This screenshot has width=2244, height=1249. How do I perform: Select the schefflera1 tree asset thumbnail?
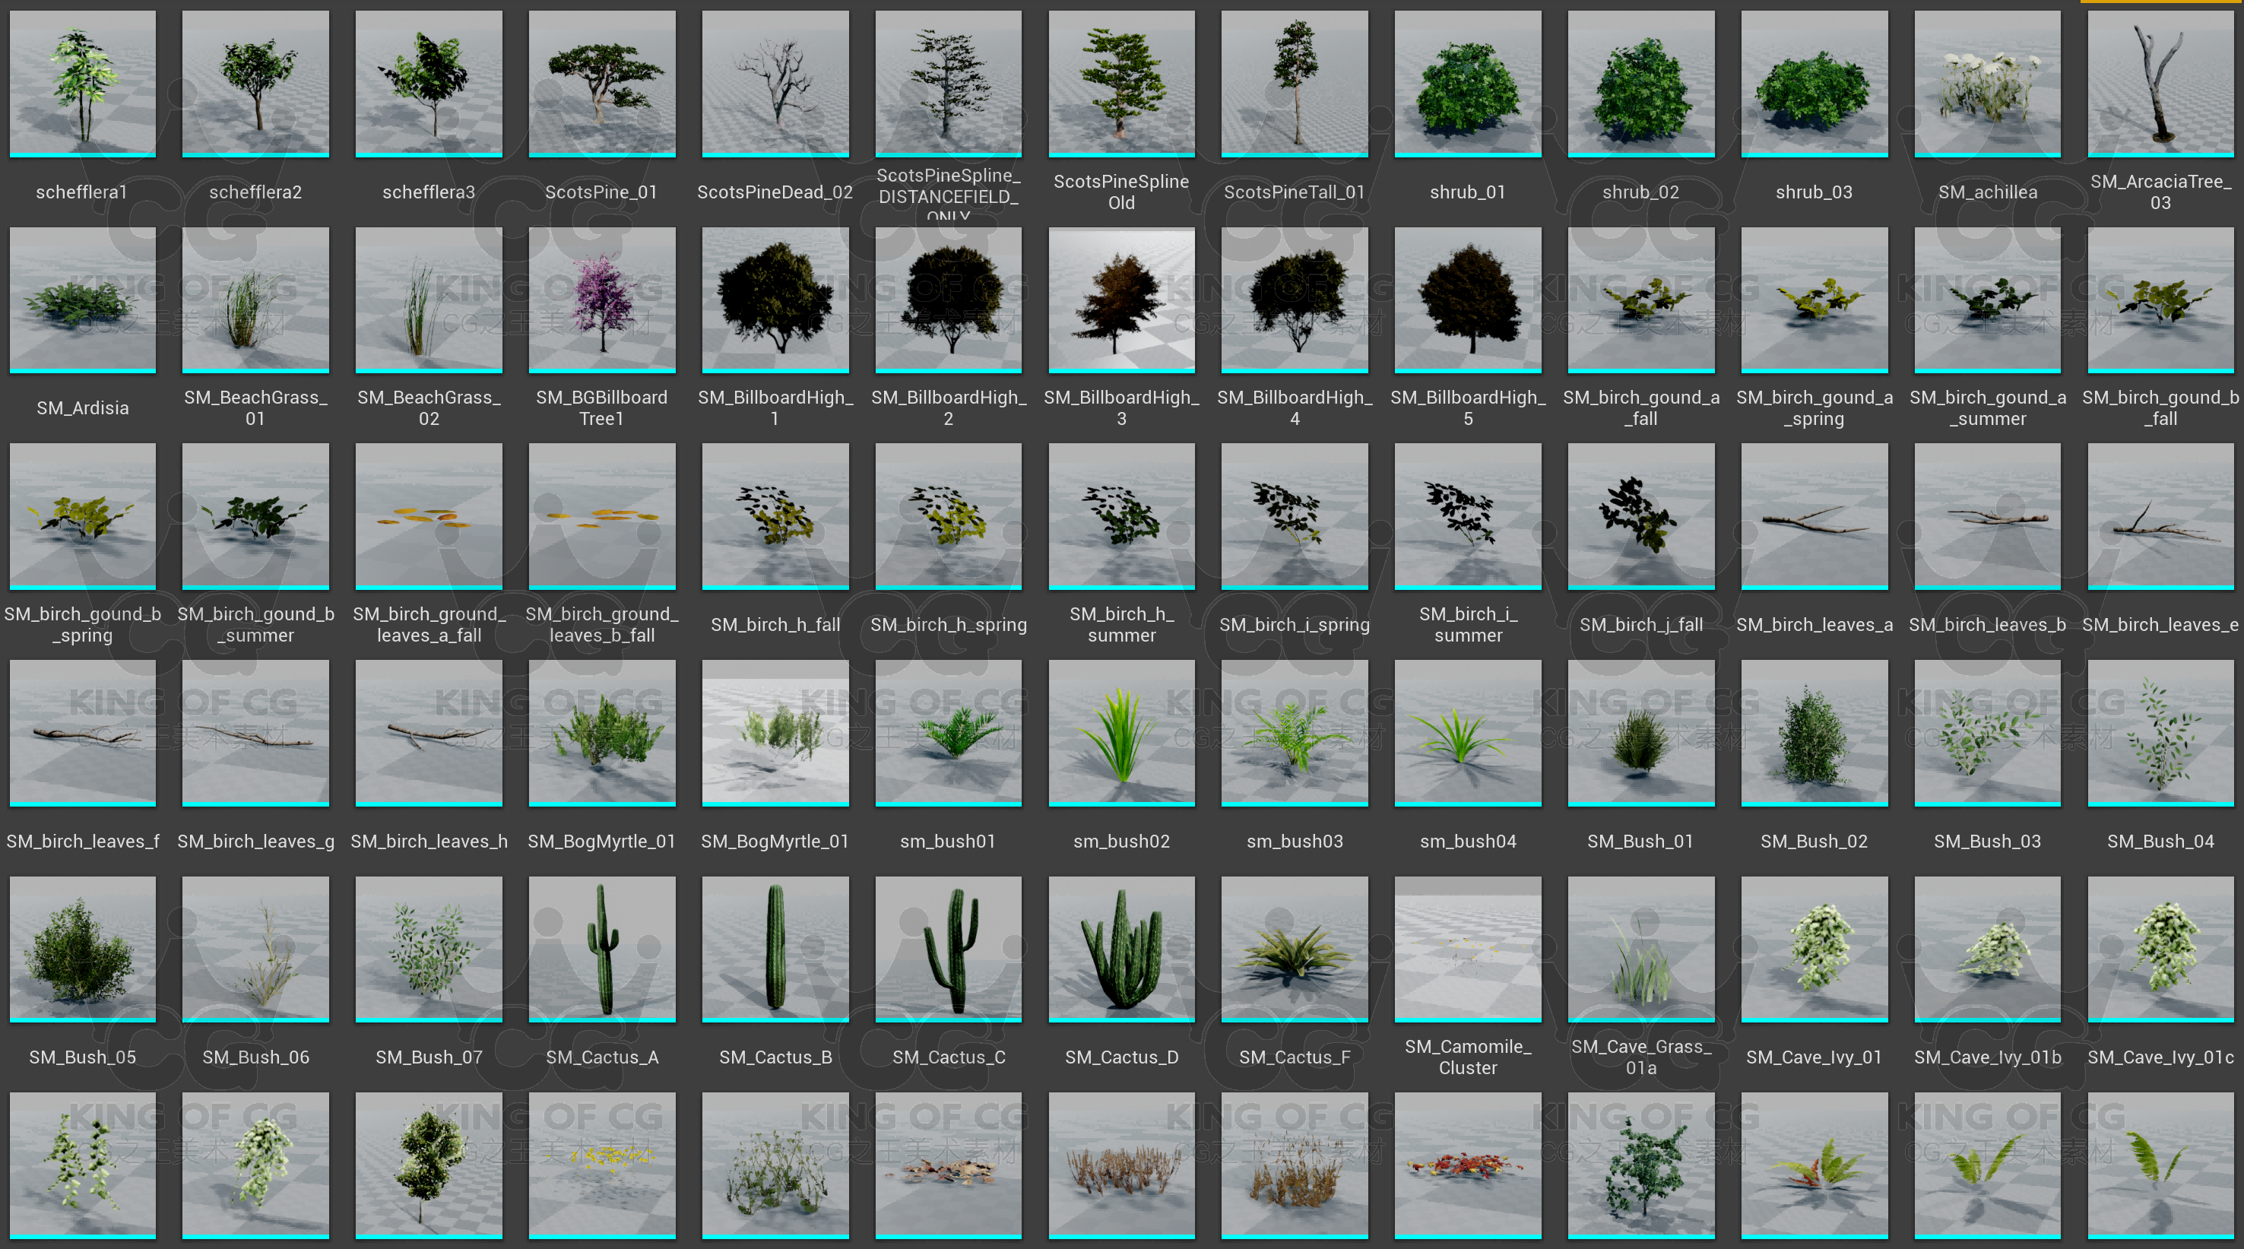(83, 84)
